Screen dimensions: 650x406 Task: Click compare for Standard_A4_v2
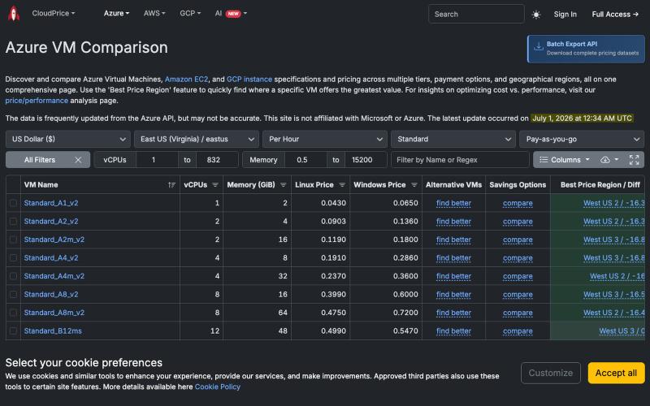pyautogui.click(x=518, y=257)
